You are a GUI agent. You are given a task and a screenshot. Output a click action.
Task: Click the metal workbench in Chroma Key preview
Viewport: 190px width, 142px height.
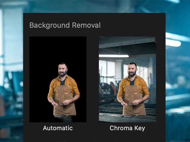(x=127, y=118)
